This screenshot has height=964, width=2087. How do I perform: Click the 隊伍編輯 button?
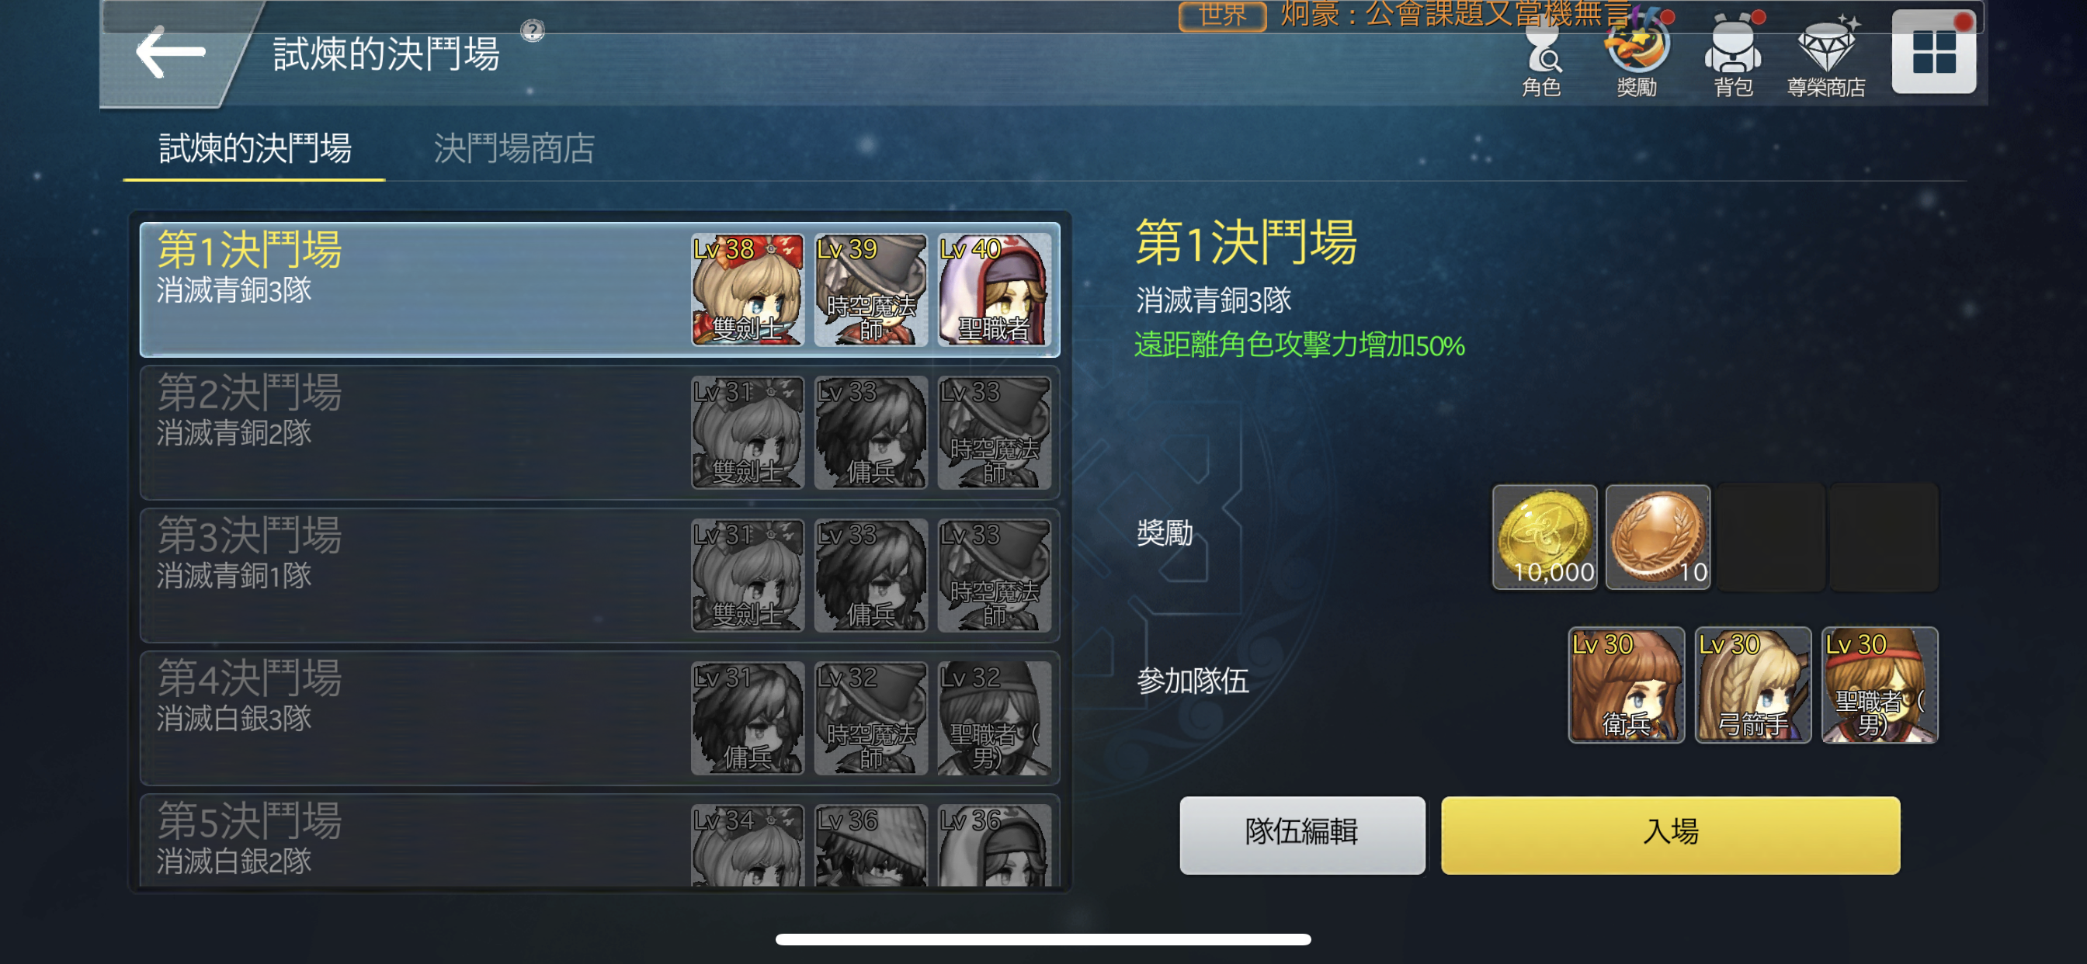coord(1302,834)
